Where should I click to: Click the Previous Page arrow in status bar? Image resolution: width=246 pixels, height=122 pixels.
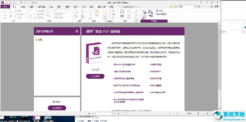point(93,114)
